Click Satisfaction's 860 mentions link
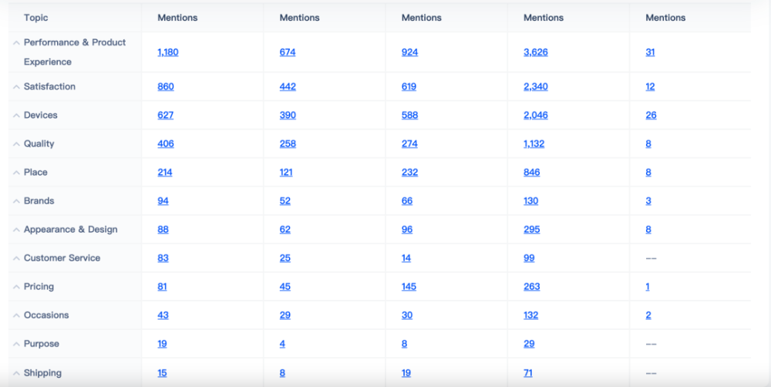Image resolution: width=771 pixels, height=387 pixels. [166, 86]
